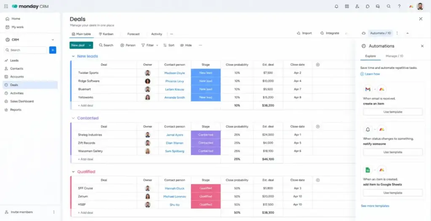Click the owner avatar for Ridge Software

(x=148, y=81)
